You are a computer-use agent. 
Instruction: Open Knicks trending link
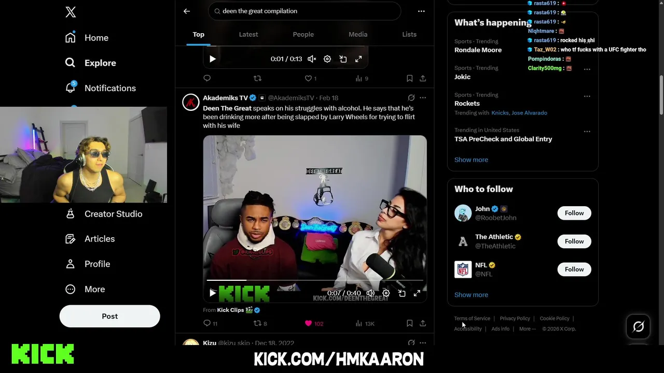point(500,112)
